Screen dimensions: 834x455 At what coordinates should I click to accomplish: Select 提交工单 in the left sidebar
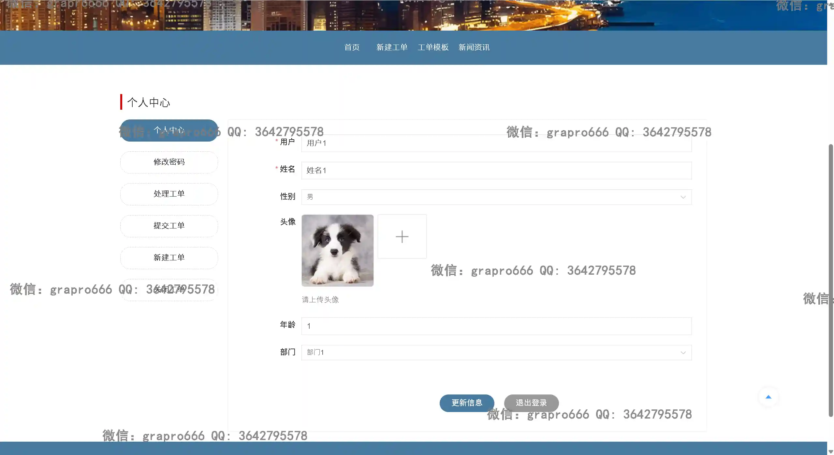169,226
